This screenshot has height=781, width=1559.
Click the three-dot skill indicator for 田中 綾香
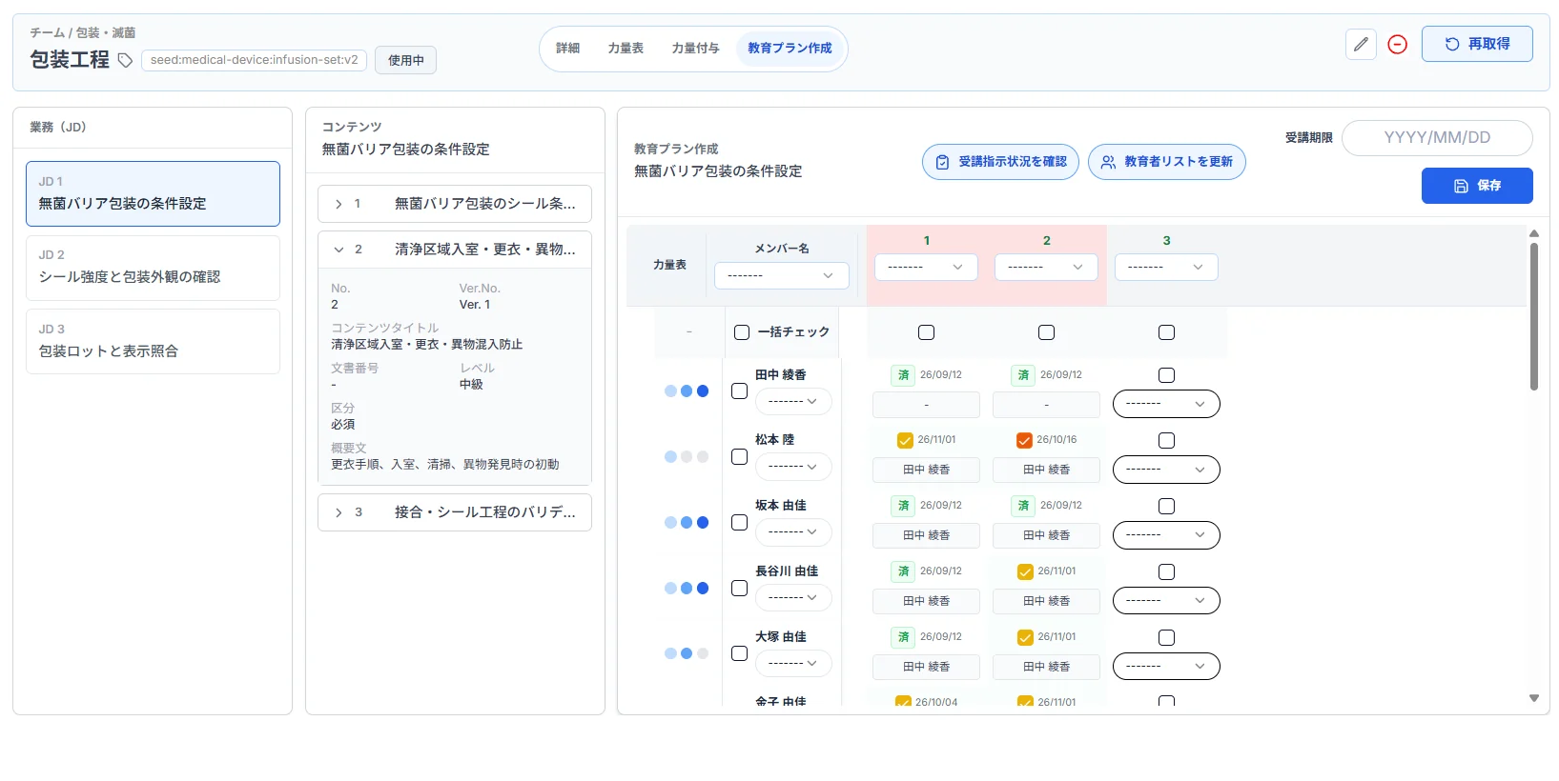click(x=687, y=390)
